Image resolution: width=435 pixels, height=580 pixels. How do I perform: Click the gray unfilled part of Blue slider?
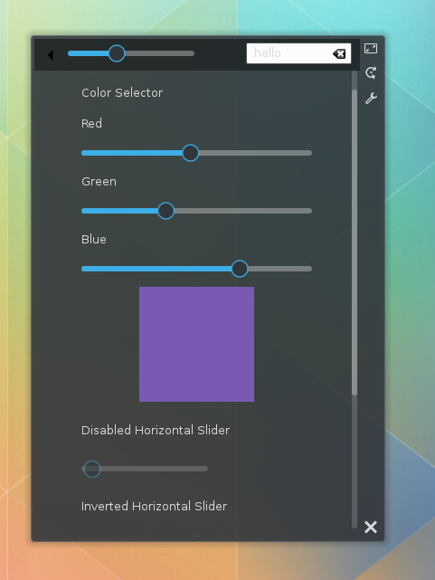coord(279,269)
